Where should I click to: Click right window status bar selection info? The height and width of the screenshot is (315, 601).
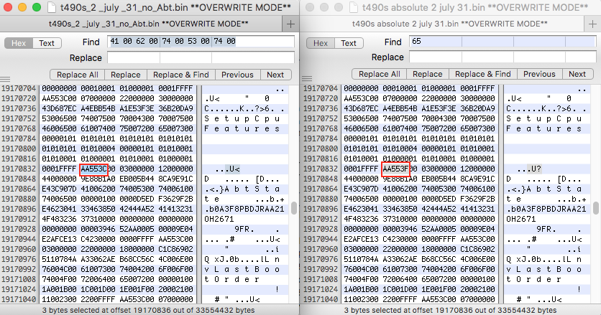[450, 310]
